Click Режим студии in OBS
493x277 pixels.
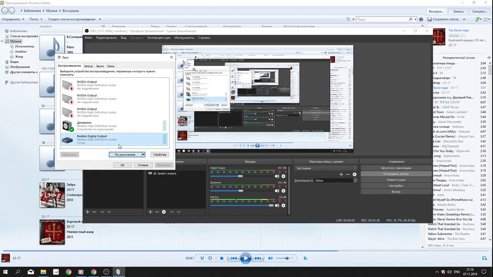pyautogui.click(x=396, y=180)
